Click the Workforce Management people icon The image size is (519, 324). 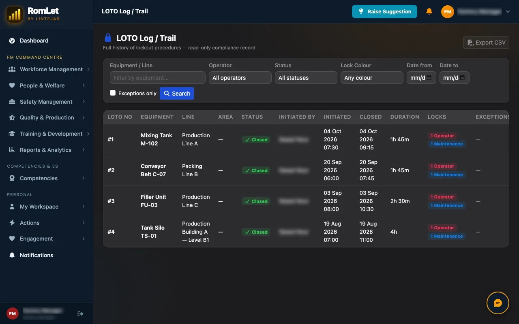tap(12, 69)
